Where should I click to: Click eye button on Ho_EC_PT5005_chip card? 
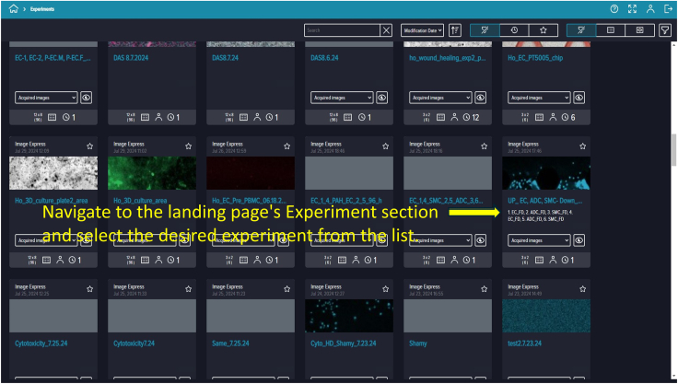(579, 98)
